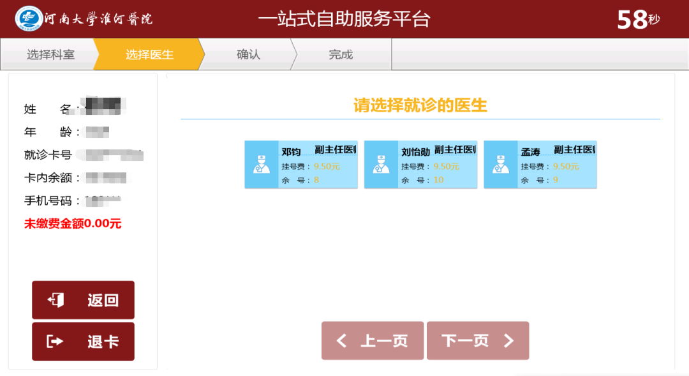The height and width of the screenshot is (376, 689).
Task: Go back with the 返回 button
Action: click(83, 300)
